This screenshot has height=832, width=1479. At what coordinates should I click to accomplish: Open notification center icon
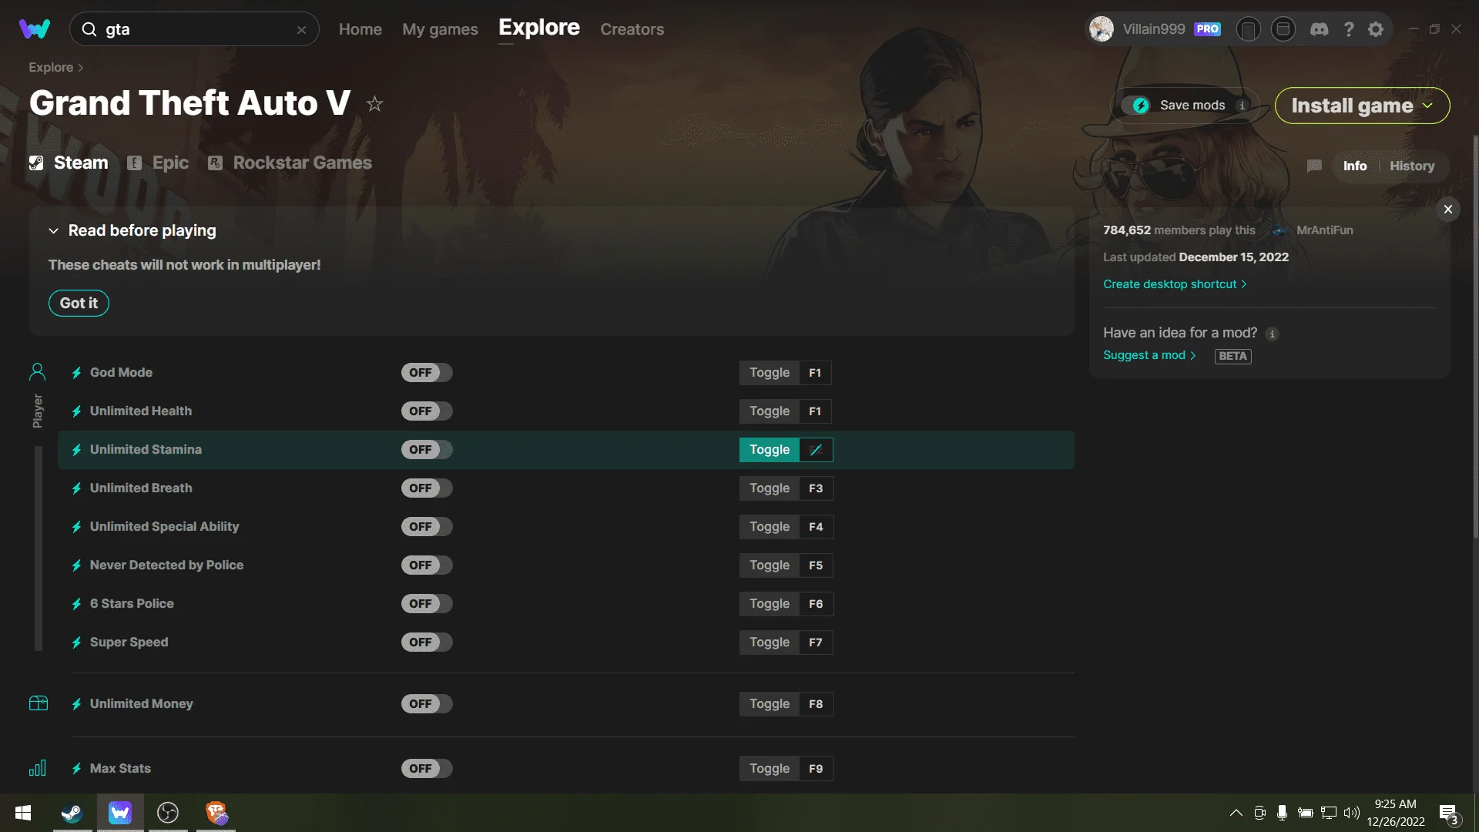pyautogui.click(x=1448, y=814)
